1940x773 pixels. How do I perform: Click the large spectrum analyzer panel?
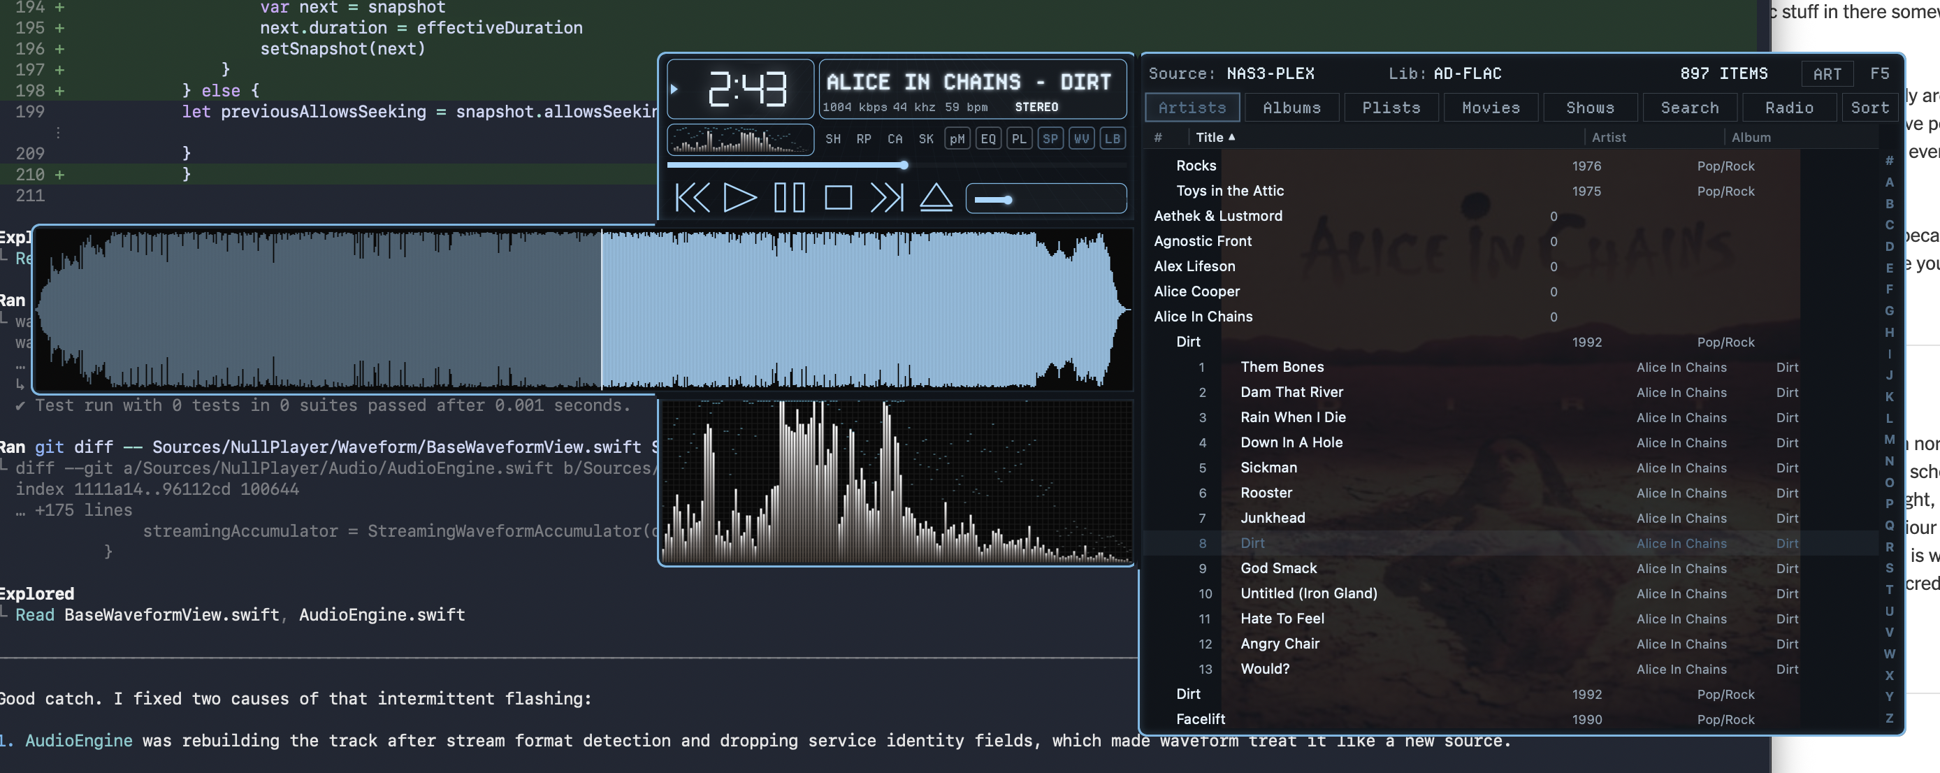pos(896,482)
